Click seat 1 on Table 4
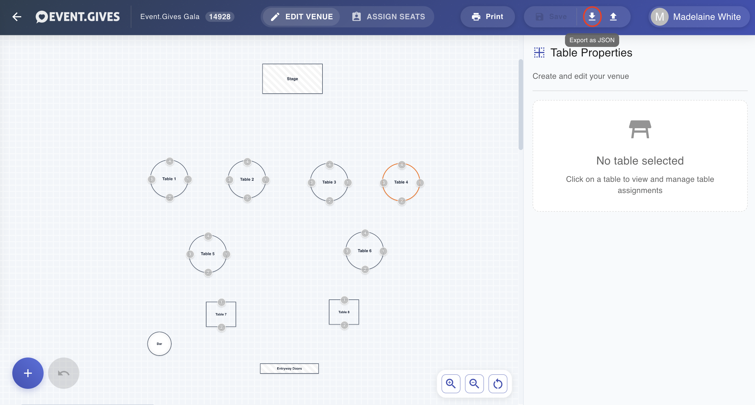Image resolution: width=755 pixels, height=405 pixels. coord(420,183)
